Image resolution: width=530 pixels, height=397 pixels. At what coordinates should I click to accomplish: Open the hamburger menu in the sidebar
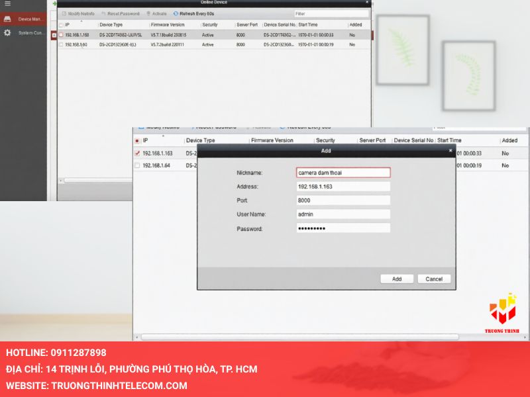click(7, 4)
